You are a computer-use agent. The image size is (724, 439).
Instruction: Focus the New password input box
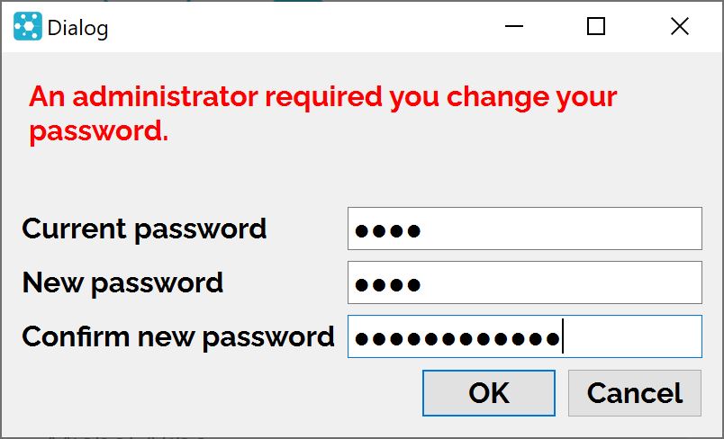pyautogui.click(x=525, y=282)
